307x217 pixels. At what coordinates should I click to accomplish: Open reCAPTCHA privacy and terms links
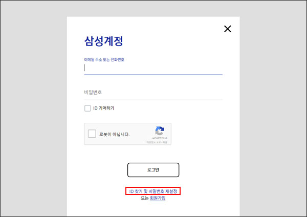pos(157,142)
